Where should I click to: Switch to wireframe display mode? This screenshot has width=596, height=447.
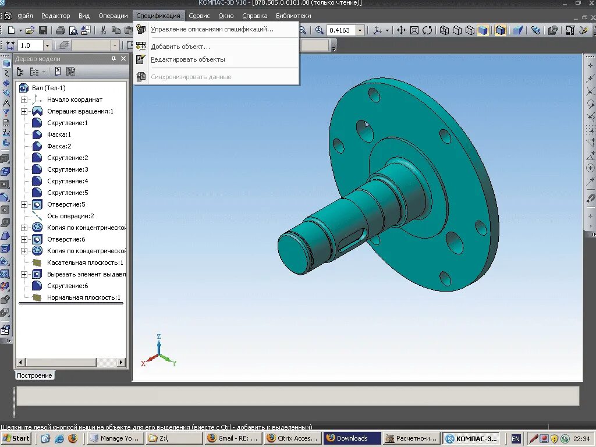[444, 30]
